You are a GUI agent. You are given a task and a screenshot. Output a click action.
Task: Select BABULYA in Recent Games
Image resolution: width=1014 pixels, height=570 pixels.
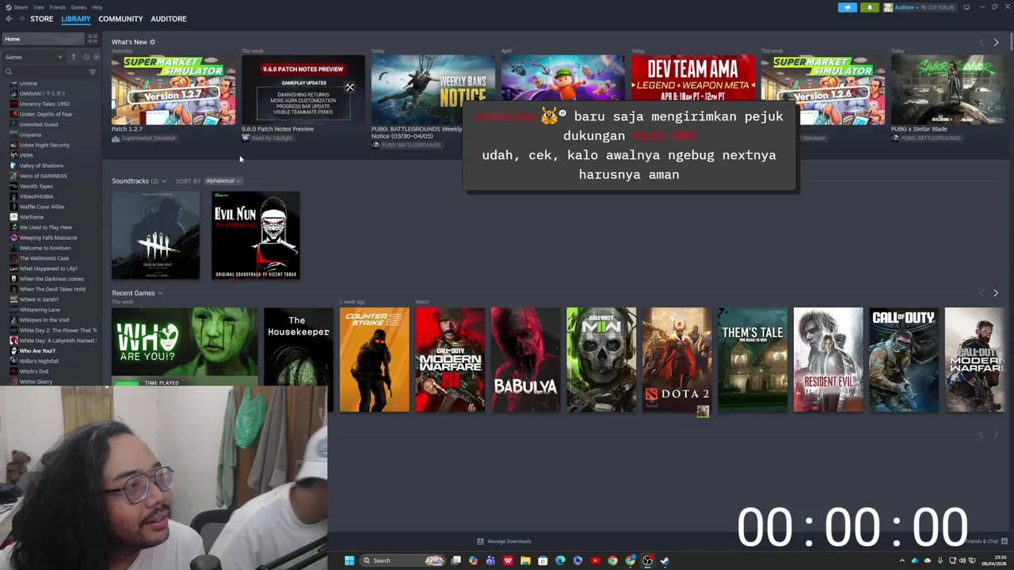(x=526, y=359)
